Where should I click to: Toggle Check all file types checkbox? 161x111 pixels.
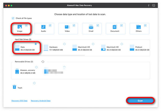pos(13,18)
